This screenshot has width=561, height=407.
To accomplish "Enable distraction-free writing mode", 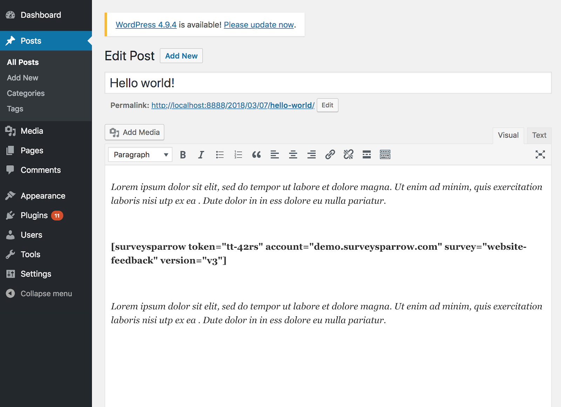I will (540, 155).
